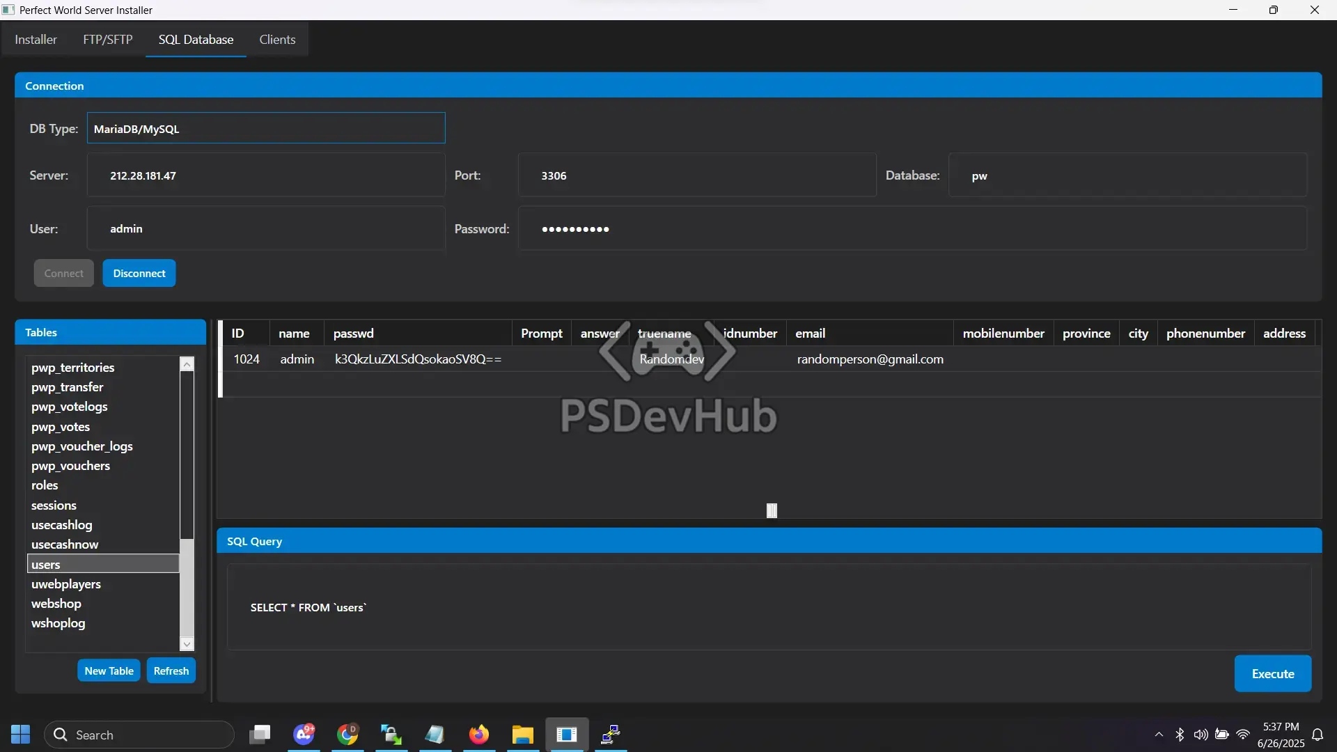The width and height of the screenshot is (1337, 752).
Task: Click the SQL query text area
Action: [769, 607]
